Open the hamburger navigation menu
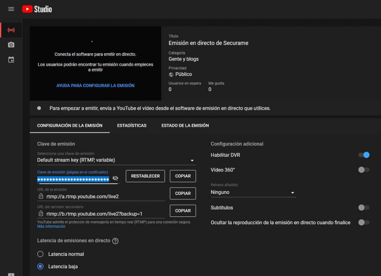The image size is (381, 276). click(11, 9)
